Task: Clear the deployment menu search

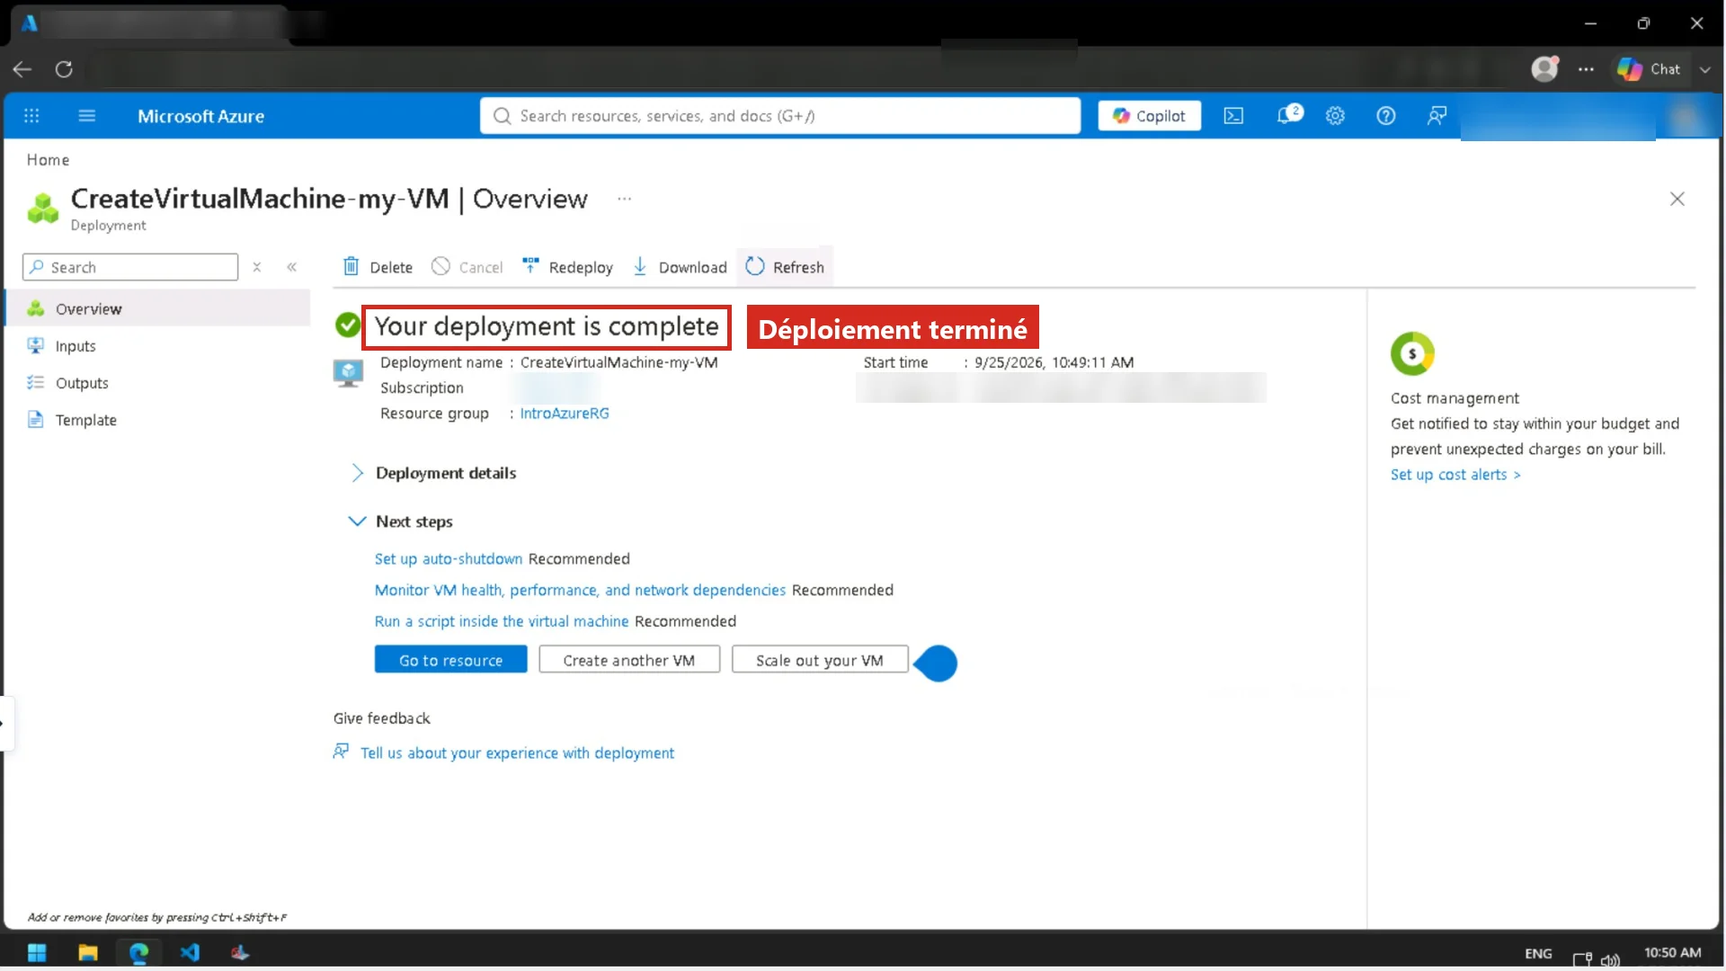Action: (x=257, y=267)
